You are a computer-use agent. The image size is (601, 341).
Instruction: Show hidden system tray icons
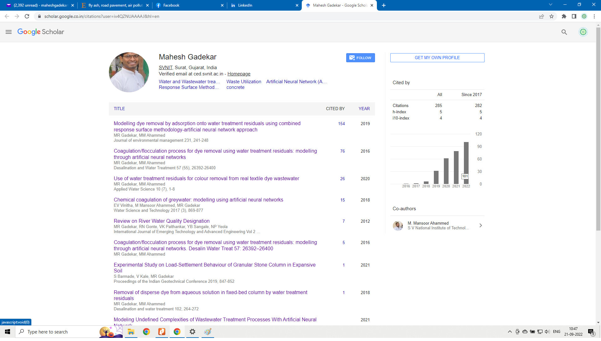[510, 332]
